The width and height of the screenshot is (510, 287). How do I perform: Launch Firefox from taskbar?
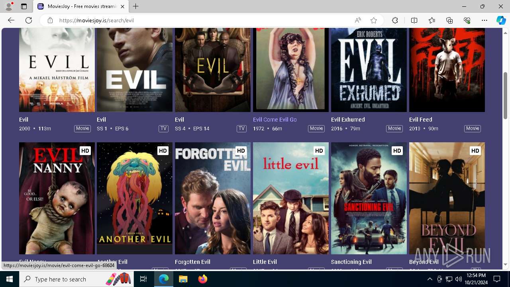tap(202, 279)
